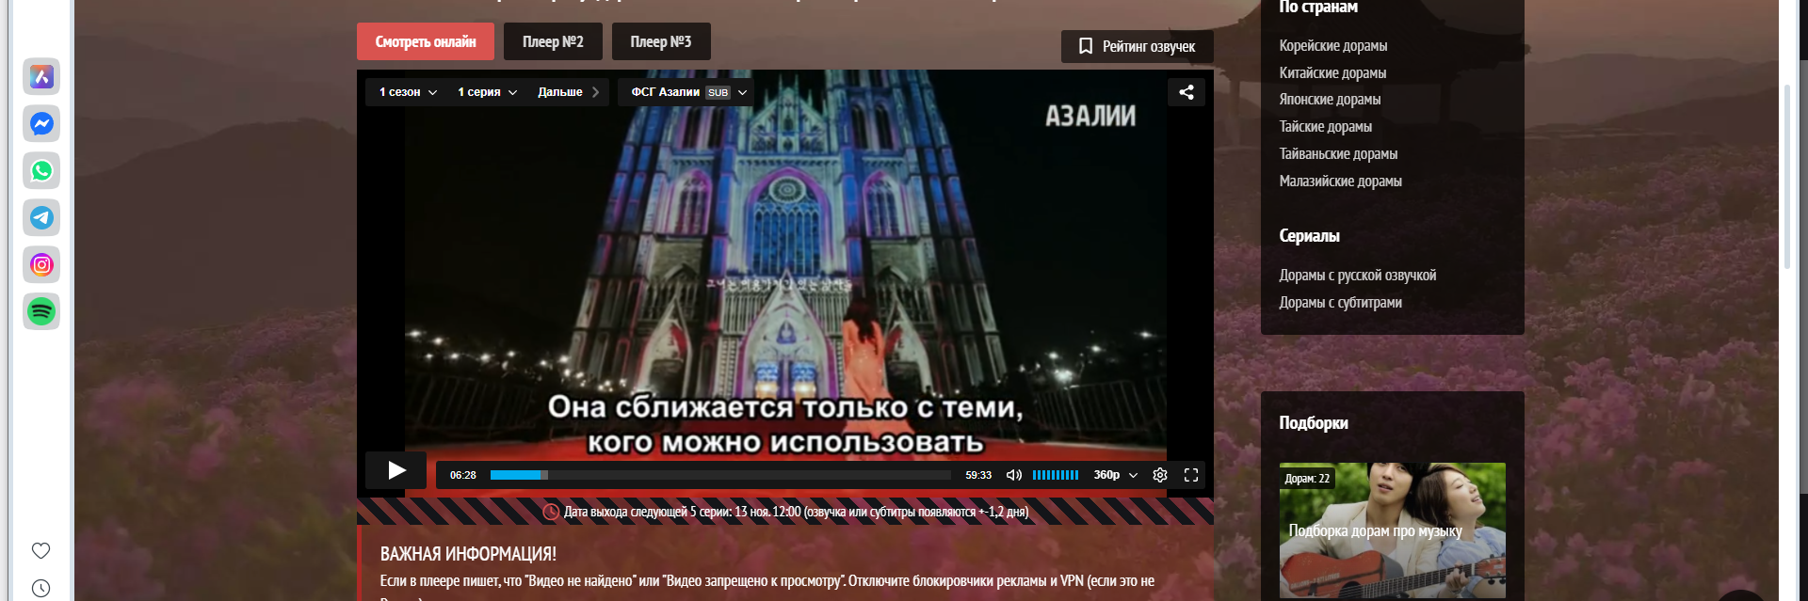Open Instagram in the sidebar
Image resolution: width=1808 pixels, height=601 pixels.
[x=41, y=264]
